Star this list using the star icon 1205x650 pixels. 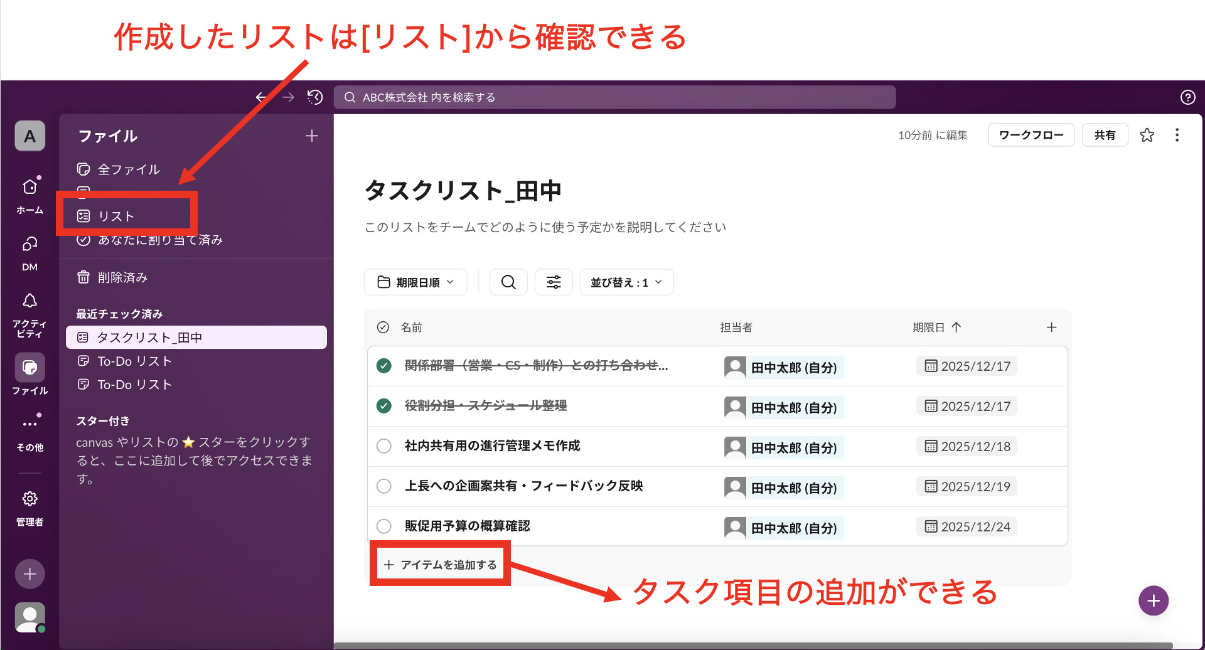coord(1147,135)
